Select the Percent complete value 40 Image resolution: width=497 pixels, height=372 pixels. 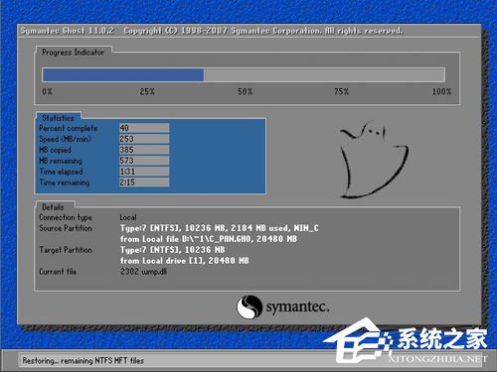pos(144,128)
